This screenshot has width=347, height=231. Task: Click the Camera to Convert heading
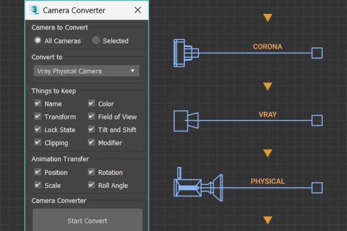click(60, 27)
